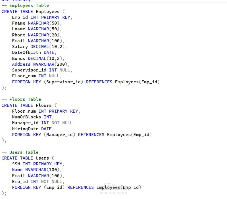
Task: Click the 'Emp_id INT NOT NULL,' line in Users
Action: [38, 182]
